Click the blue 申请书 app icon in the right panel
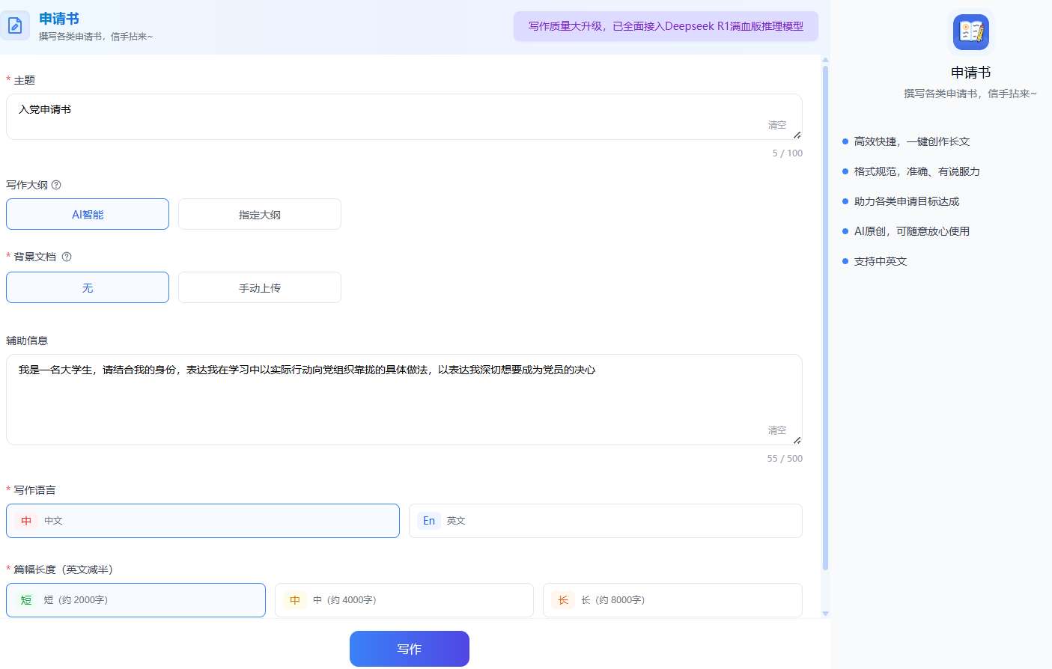Image resolution: width=1052 pixels, height=669 pixels. click(971, 32)
